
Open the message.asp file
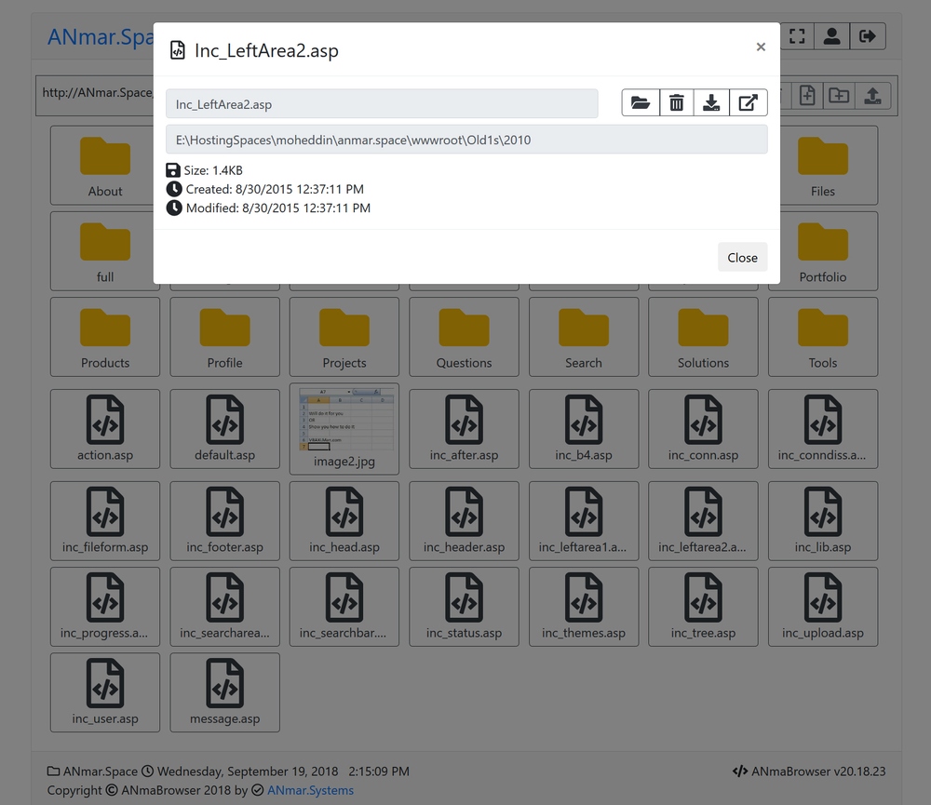pos(224,692)
